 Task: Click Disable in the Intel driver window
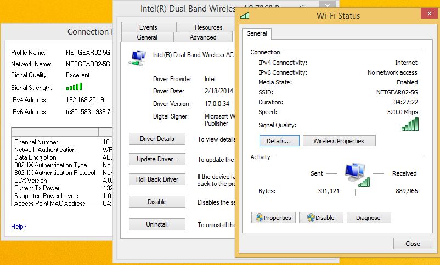[x=157, y=202]
